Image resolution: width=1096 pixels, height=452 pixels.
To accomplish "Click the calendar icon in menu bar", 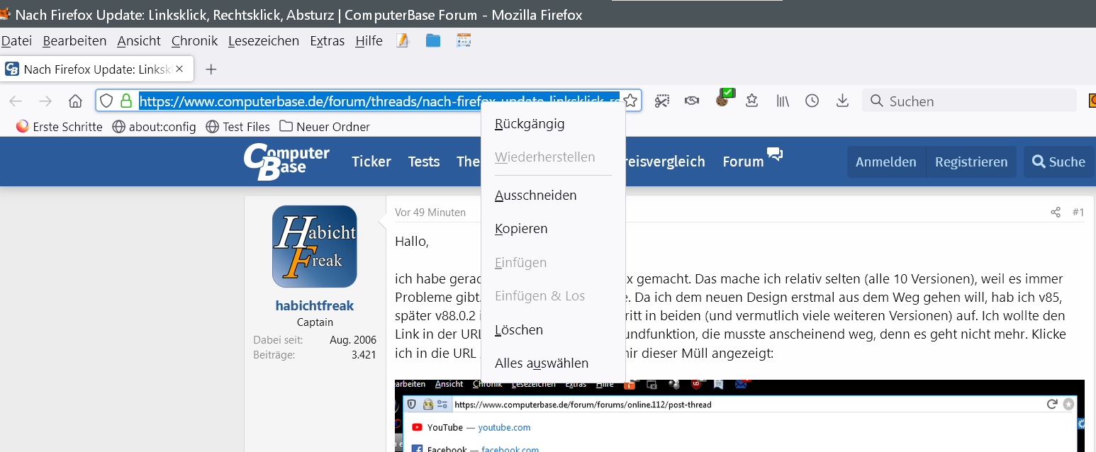I will (464, 40).
